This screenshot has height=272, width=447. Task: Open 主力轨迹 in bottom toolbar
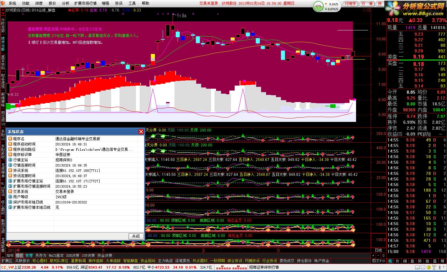point(165,261)
